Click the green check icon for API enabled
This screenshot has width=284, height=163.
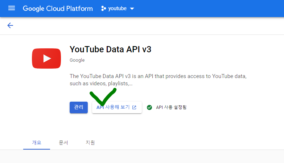click(149, 107)
